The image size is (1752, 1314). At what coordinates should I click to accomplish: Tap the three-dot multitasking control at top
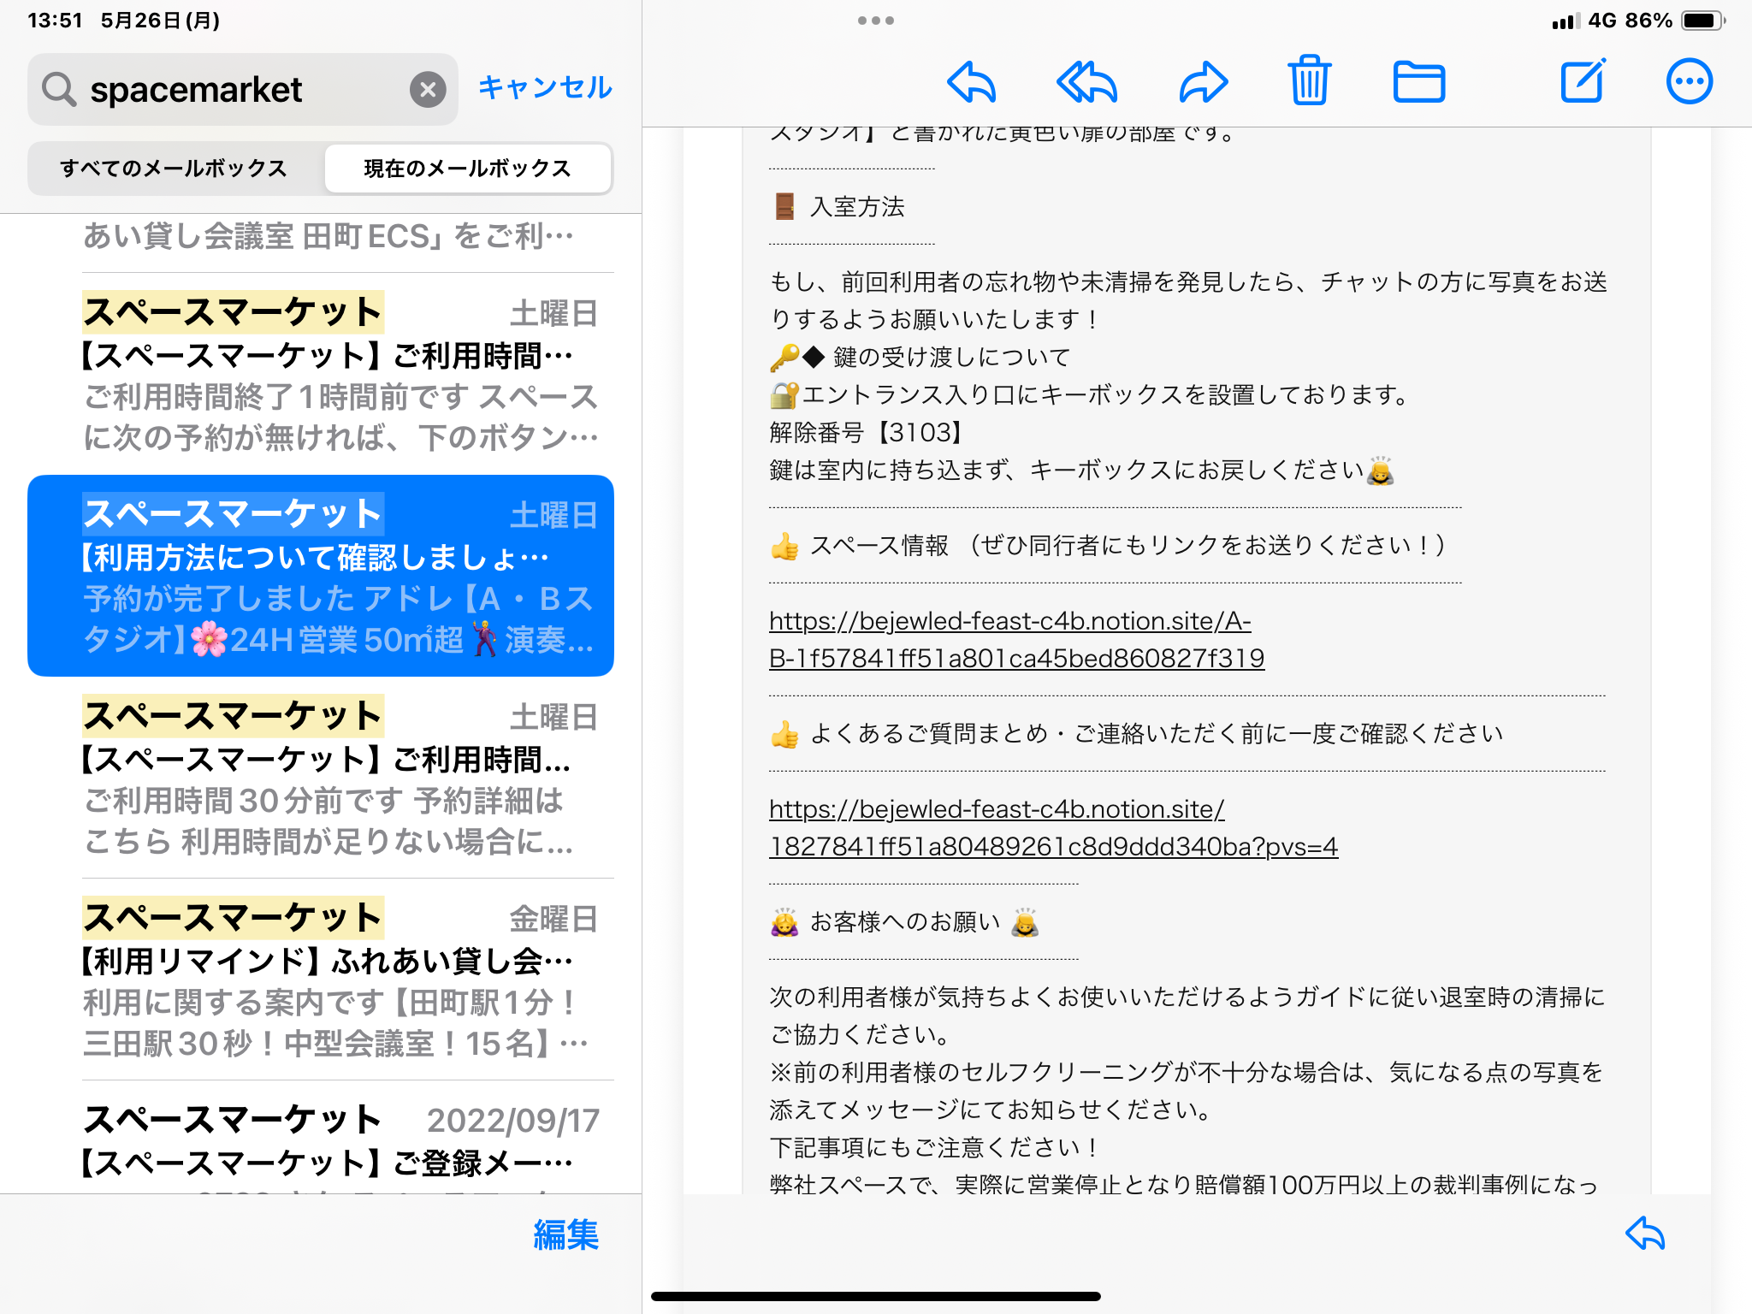875,21
